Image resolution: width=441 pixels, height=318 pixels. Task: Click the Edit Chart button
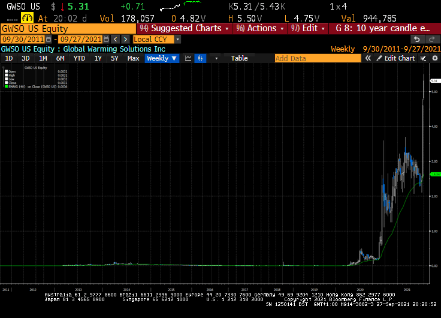(395, 58)
